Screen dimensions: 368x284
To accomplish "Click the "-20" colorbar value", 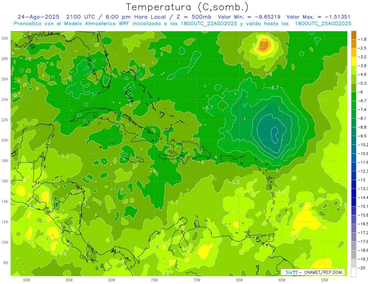I will pyautogui.click(x=362, y=268).
